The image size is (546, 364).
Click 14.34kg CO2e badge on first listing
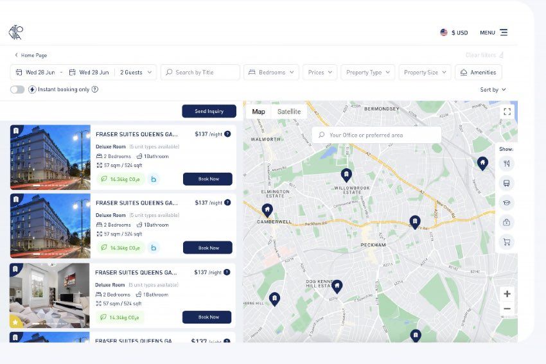coord(121,179)
